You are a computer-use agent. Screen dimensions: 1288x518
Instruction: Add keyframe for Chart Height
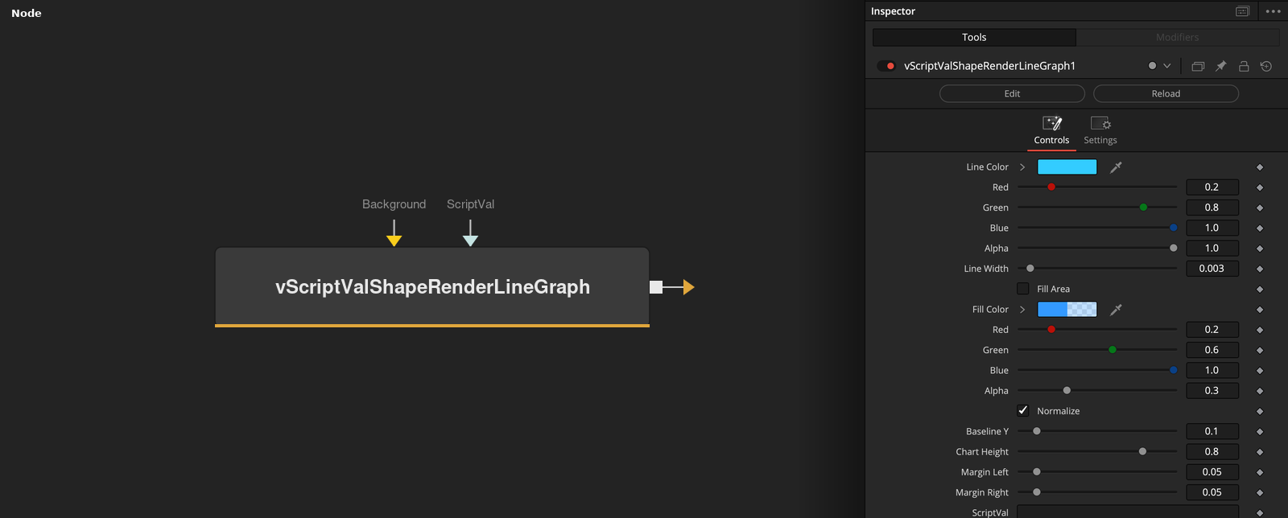(x=1260, y=452)
